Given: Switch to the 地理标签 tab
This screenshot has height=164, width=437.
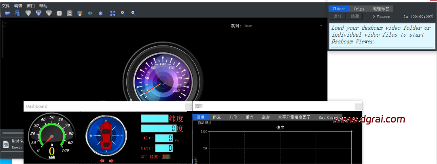Looking at the screenshot, I should [382, 9].
